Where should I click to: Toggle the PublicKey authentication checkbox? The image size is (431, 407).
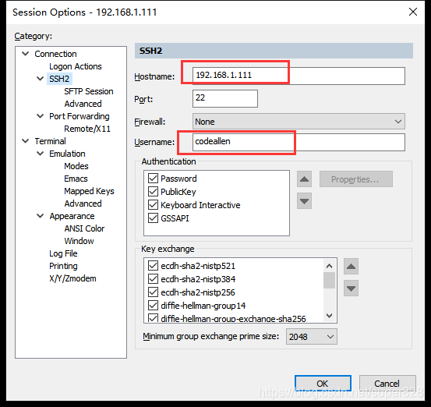point(153,191)
